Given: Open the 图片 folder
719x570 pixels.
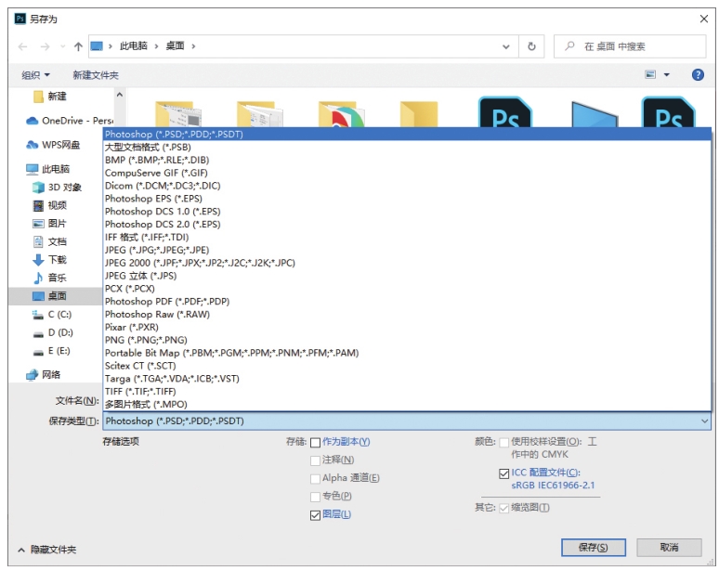Looking at the screenshot, I should 49,223.
